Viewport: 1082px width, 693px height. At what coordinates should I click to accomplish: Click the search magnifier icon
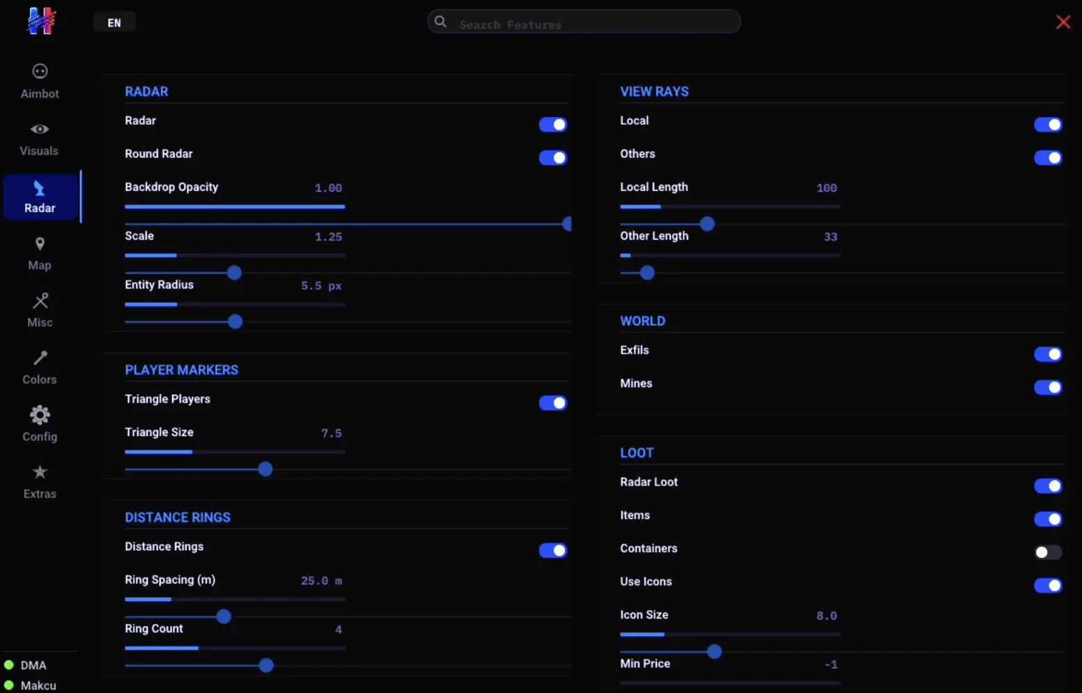[440, 22]
